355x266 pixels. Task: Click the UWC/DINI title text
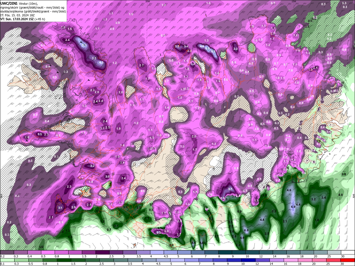coord(9,3)
